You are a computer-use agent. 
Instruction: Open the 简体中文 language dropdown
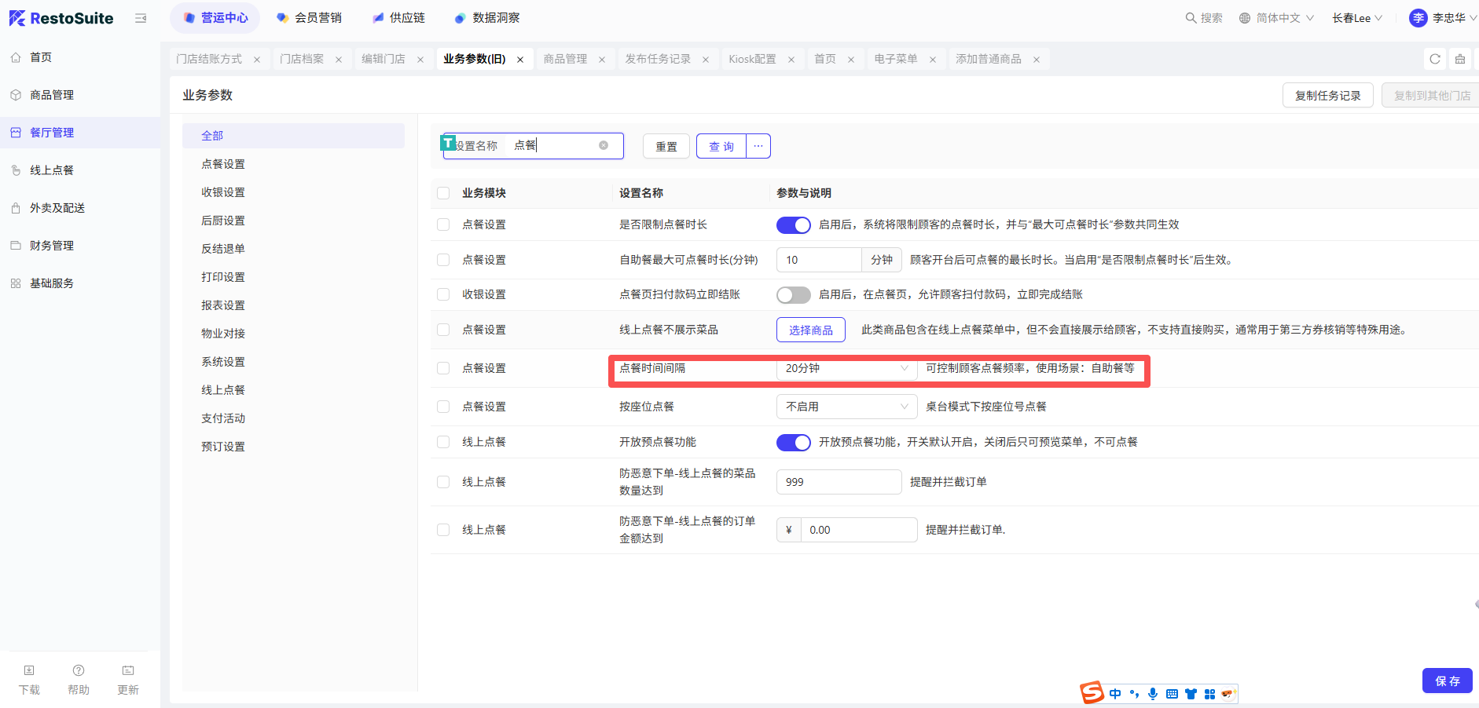click(x=1276, y=18)
